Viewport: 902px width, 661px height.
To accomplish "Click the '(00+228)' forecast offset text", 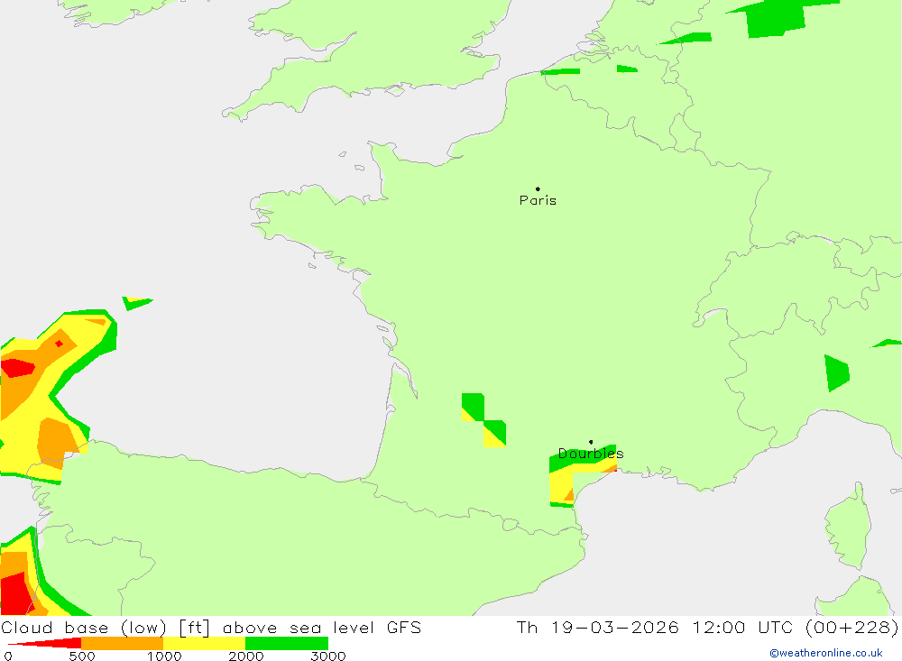I will 852,627.
